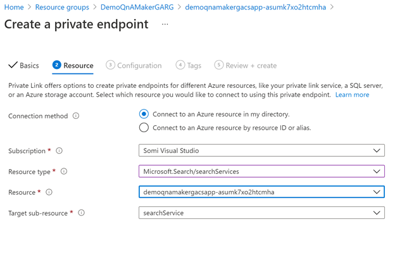Click the ellipsis next to page title
The height and width of the screenshot is (253, 395).
click(x=165, y=25)
